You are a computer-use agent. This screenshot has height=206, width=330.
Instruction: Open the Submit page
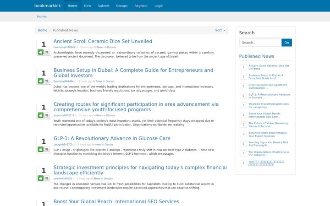(x=104, y=5)
